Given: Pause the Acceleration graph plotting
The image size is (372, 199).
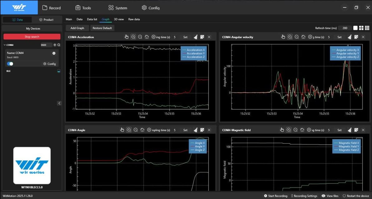Looking at the screenshot, I should pos(154,37).
